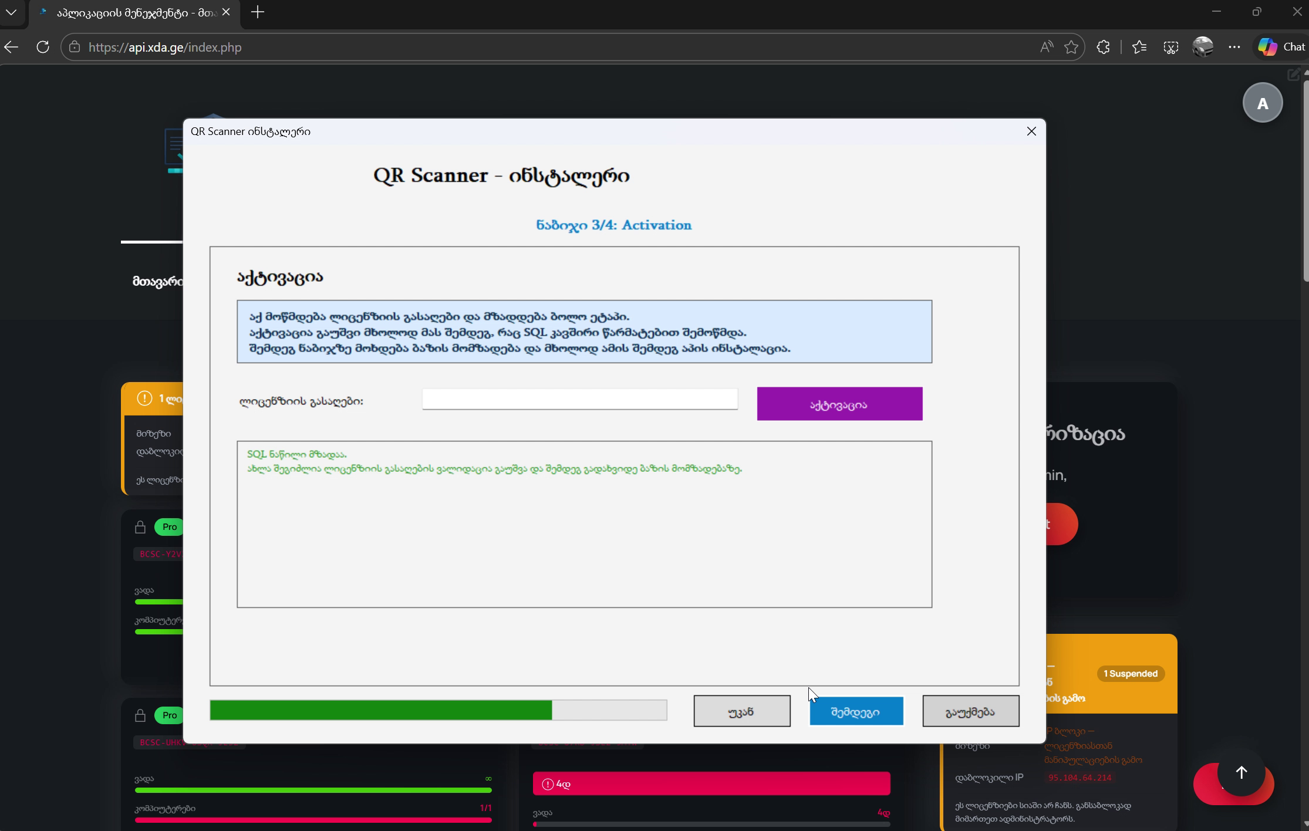Reload the page with the refresh icon
The height and width of the screenshot is (831, 1309).
click(43, 47)
